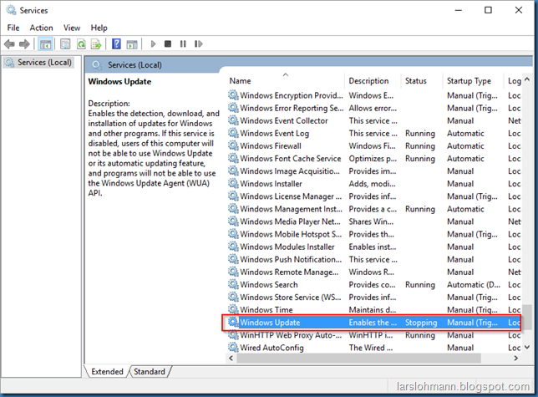Sort by the Description column header
Viewport: 538px width, 397px height.
click(373, 80)
